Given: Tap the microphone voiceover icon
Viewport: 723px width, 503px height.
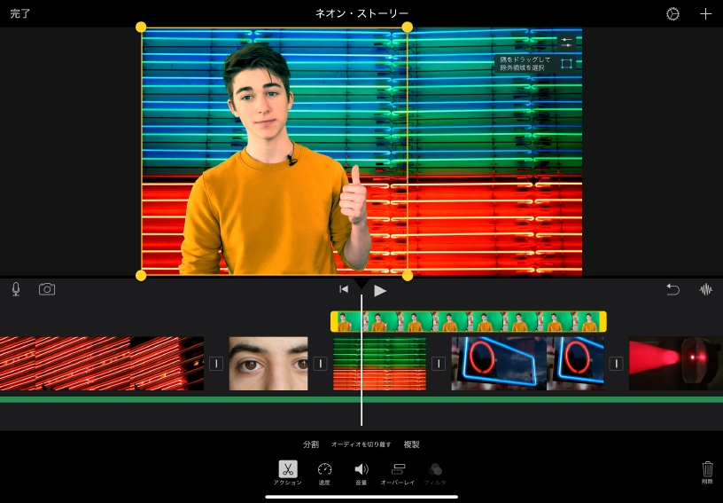Looking at the screenshot, I should coord(16,289).
